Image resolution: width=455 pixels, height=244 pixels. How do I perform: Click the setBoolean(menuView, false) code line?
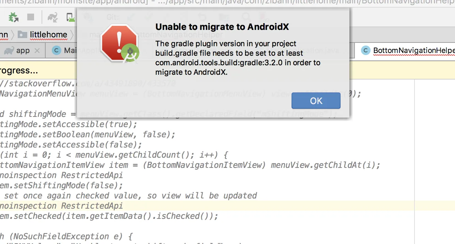pyautogui.click(x=88, y=134)
